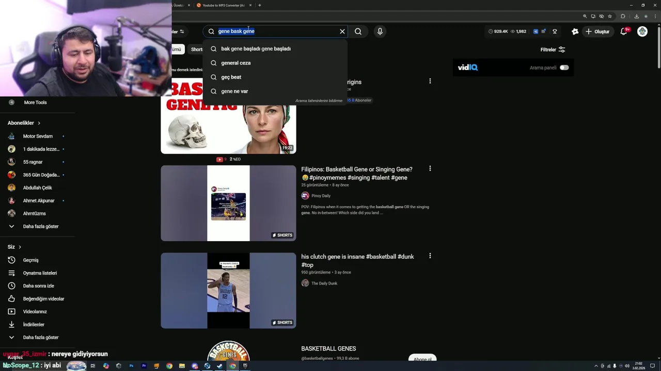Open Motor Sevdam subscription
Viewport: 661px width, 371px height.
(x=38, y=136)
